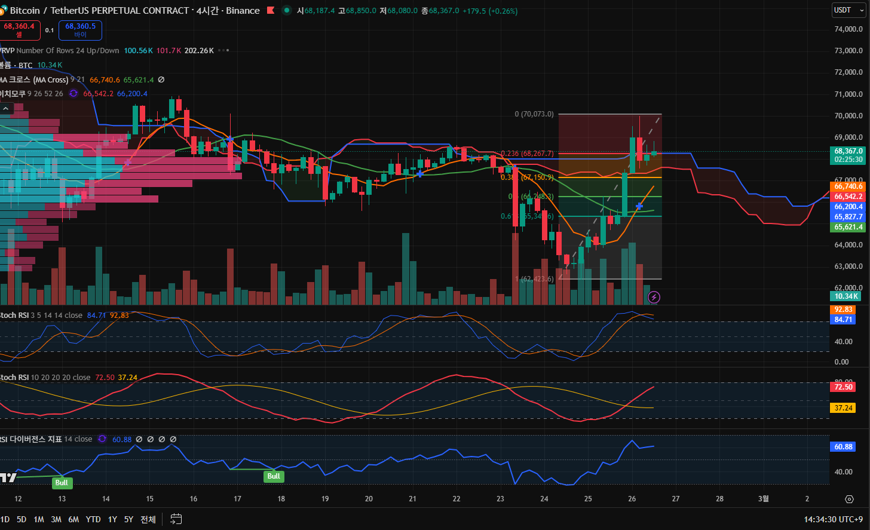Open chart settings gear on time axis

coord(849,499)
